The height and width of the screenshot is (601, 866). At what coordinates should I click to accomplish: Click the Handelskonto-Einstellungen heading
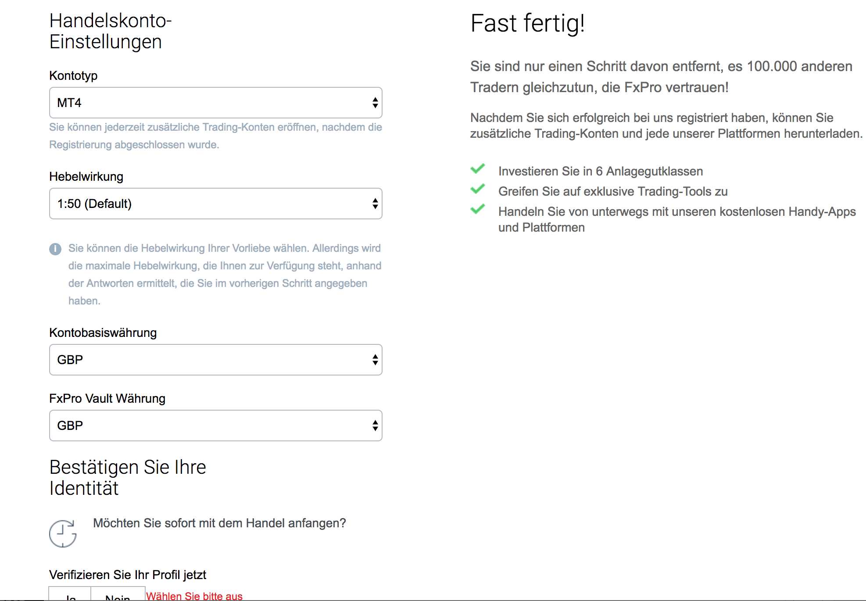pyautogui.click(x=110, y=31)
